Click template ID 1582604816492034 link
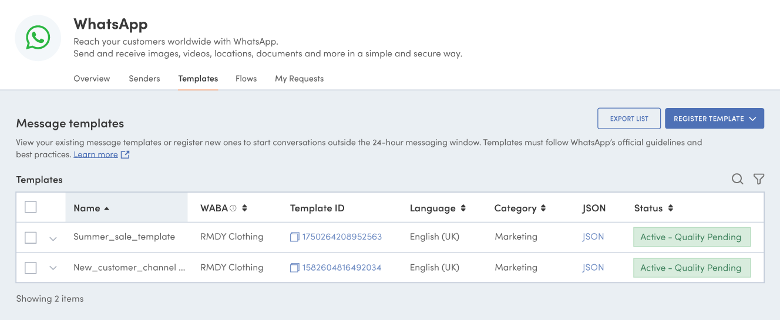Screen dimensions: 780x320 tap(342, 267)
